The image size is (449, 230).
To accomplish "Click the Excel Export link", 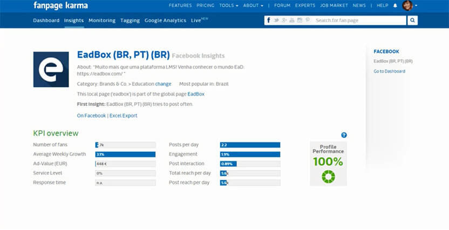I will tap(123, 116).
